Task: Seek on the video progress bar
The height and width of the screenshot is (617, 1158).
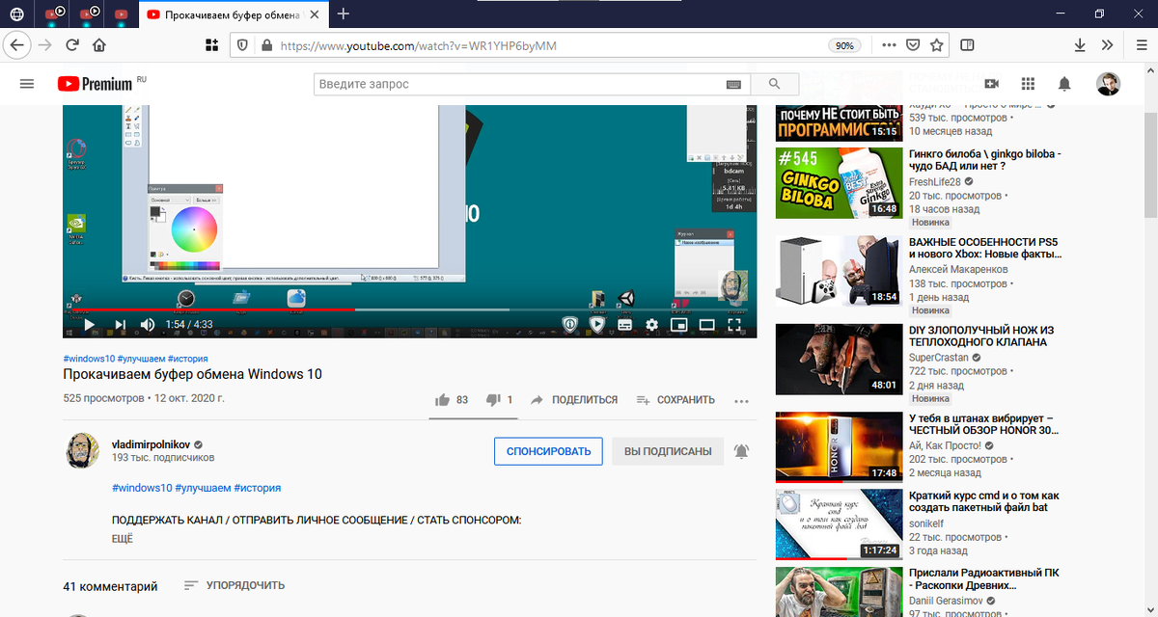Action: coord(409,309)
